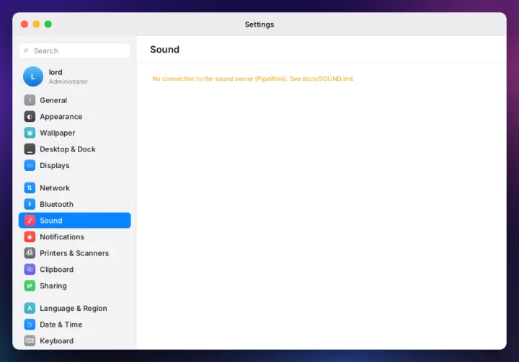
Task: Close the Settings window
Action: (x=25, y=25)
